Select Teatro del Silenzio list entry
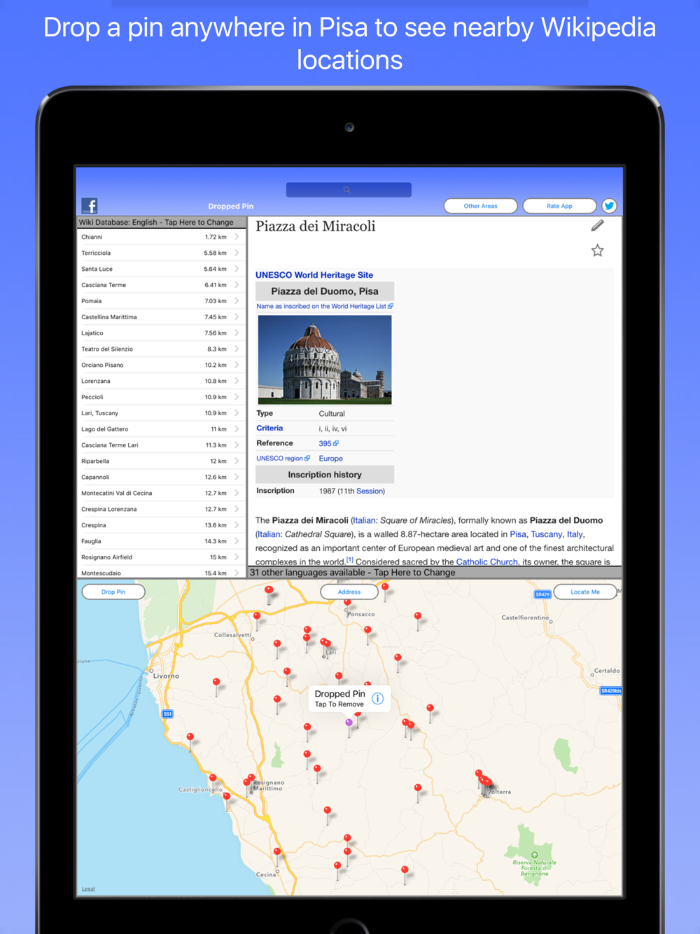The width and height of the screenshot is (700, 934). (x=161, y=349)
